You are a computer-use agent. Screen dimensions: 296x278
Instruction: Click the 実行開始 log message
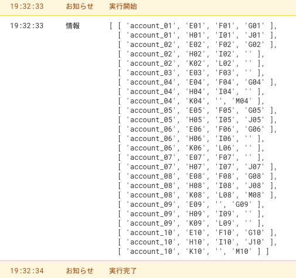[x=123, y=6]
